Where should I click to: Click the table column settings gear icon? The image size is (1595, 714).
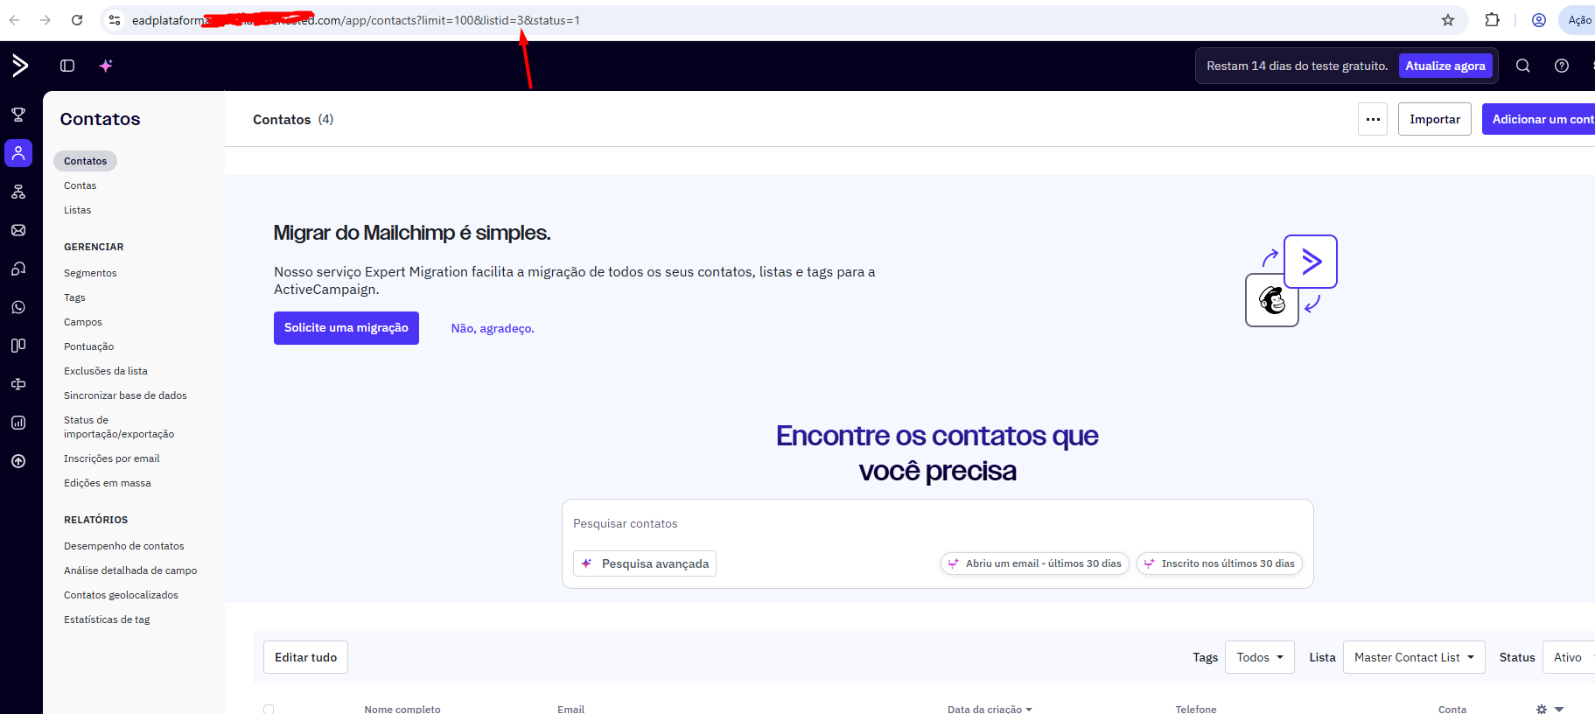(x=1542, y=710)
